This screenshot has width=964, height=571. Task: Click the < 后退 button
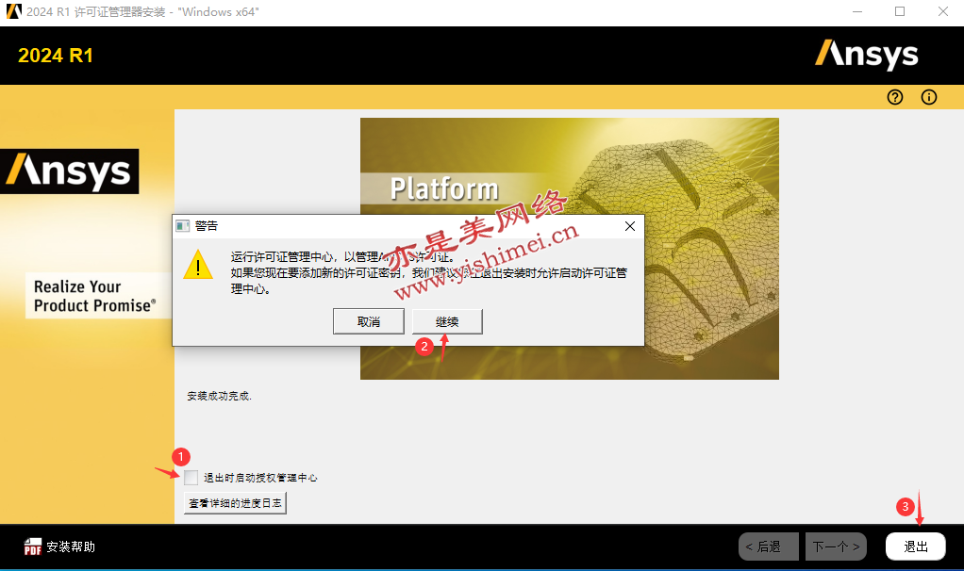[x=769, y=547]
